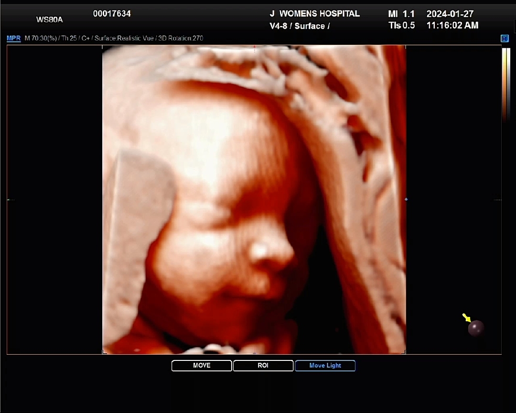Activate the Move Light mode
This screenshot has height=413, width=516.
coord(325,366)
